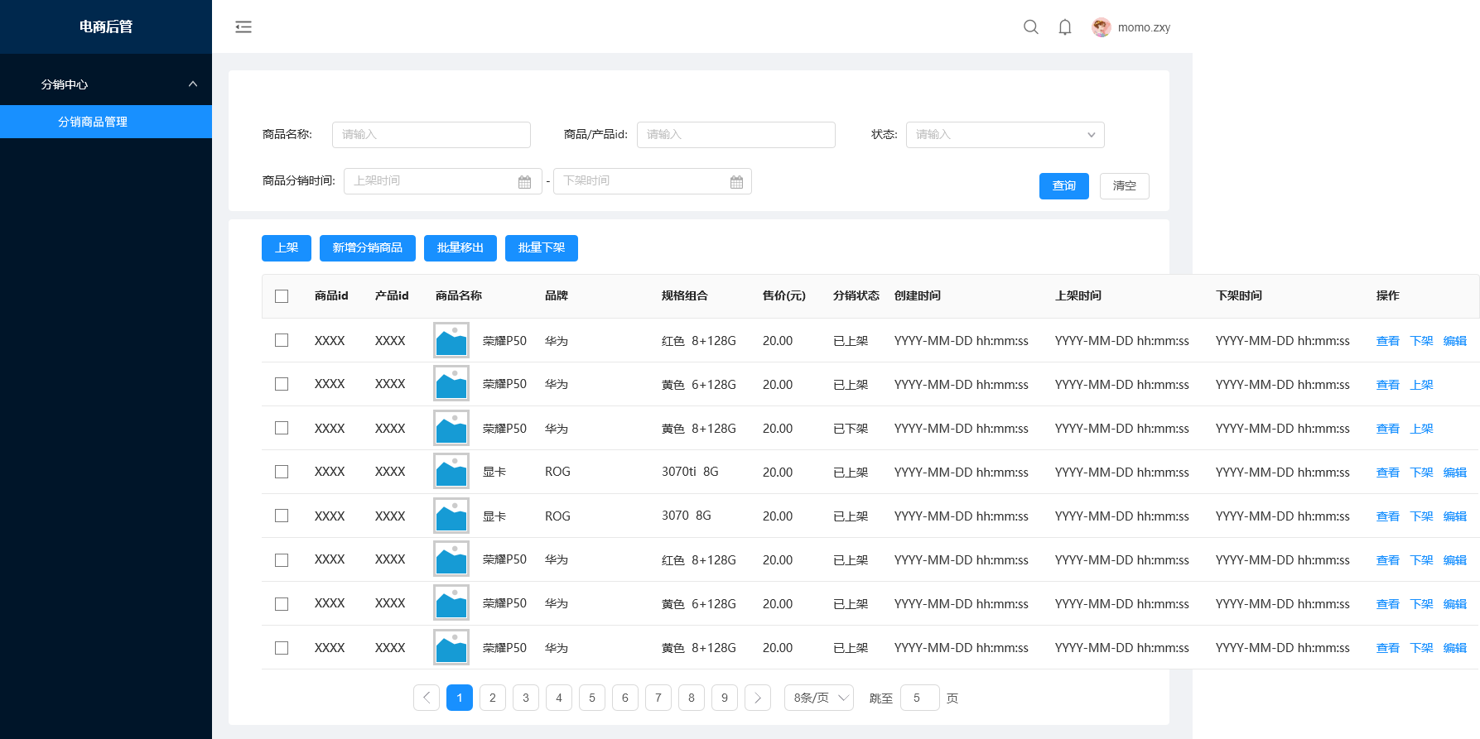1480x739 pixels.
Task: Focus the 商品/产品id input field
Action: tap(736, 135)
